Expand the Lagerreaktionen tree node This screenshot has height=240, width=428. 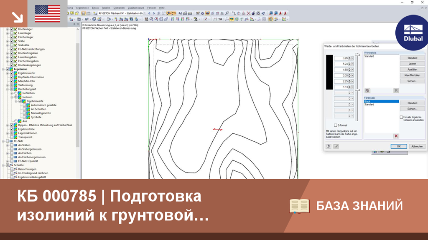click(x=8, y=133)
